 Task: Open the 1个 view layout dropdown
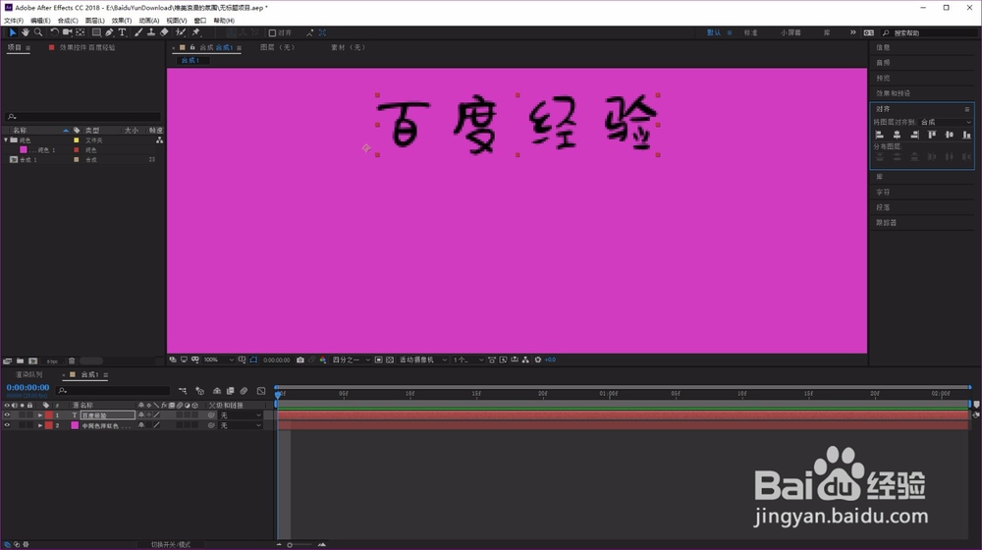(x=467, y=359)
